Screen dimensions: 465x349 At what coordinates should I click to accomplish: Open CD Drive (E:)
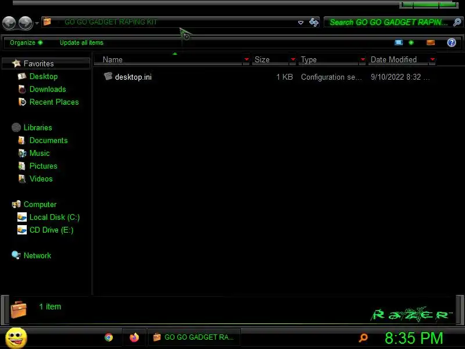click(x=51, y=230)
